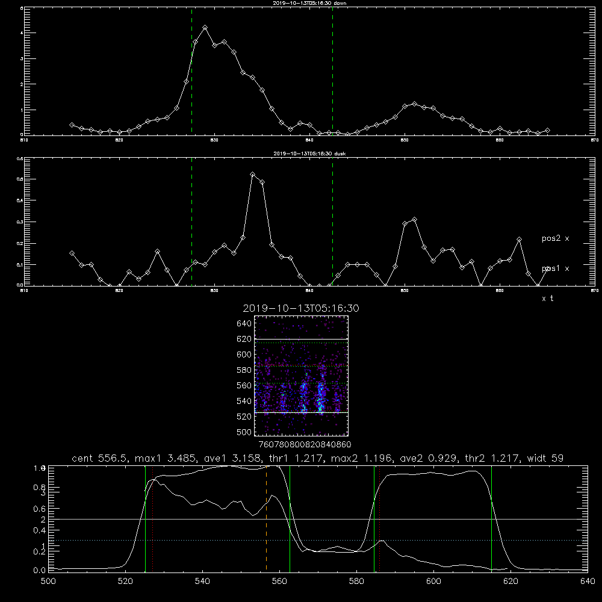Click the '640' label on spectrogram y-axis
This screenshot has width=602, height=602.
coord(244,324)
